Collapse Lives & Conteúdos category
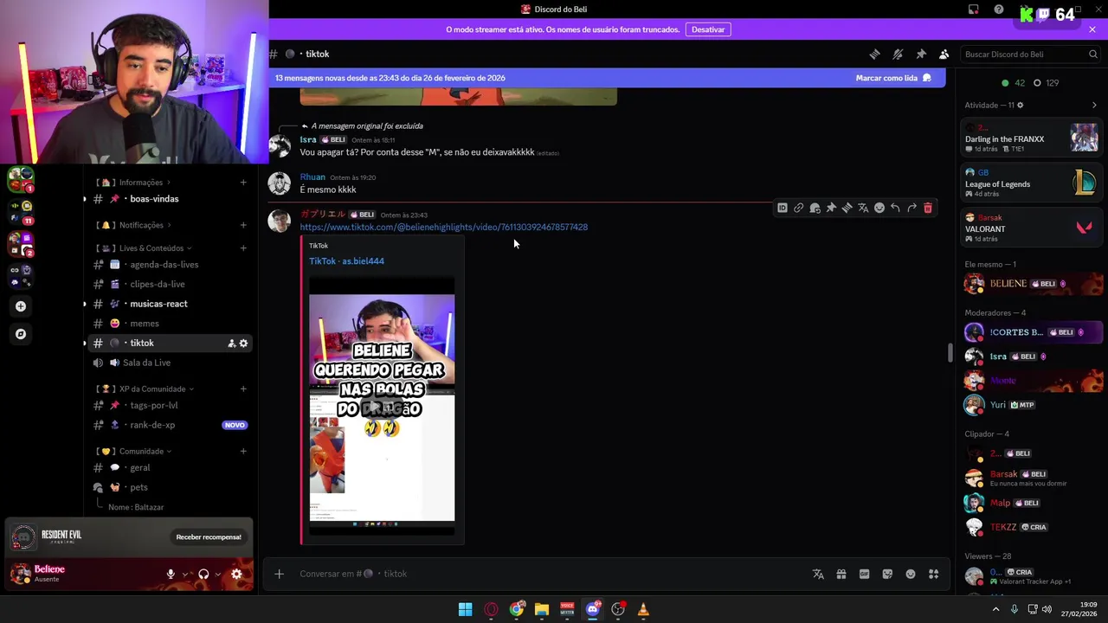The width and height of the screenshot is (1108, 623). click(x=144, y=248)
